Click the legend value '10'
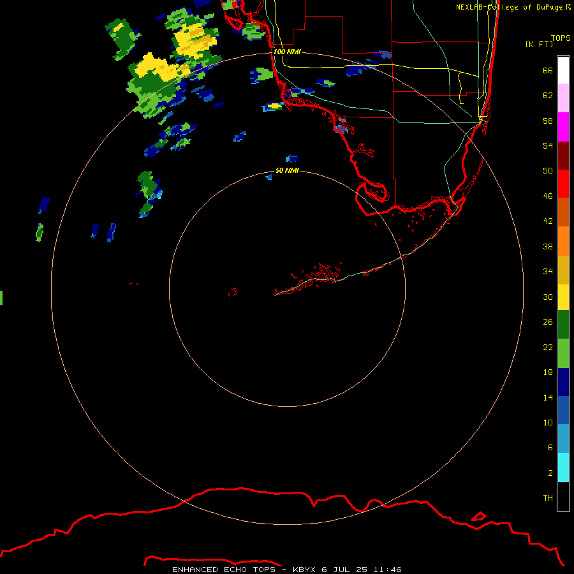574x574 pixels. pos(548,423)
